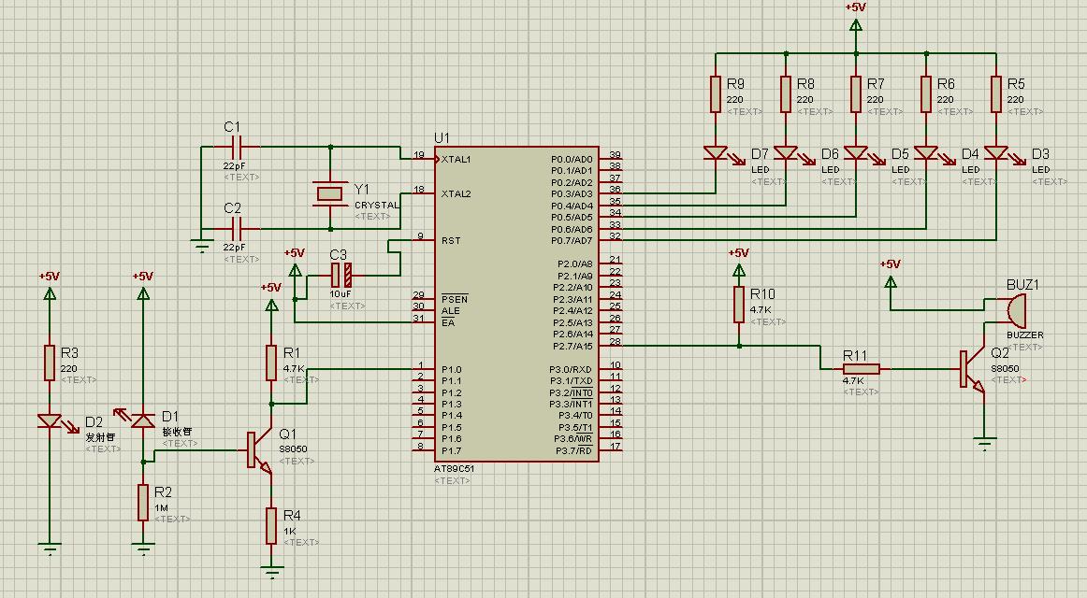Viewport: 1087px width, 598px height.
Task: Click resistor R9 symbol above LED D7
Action: (x=716, y=93)
